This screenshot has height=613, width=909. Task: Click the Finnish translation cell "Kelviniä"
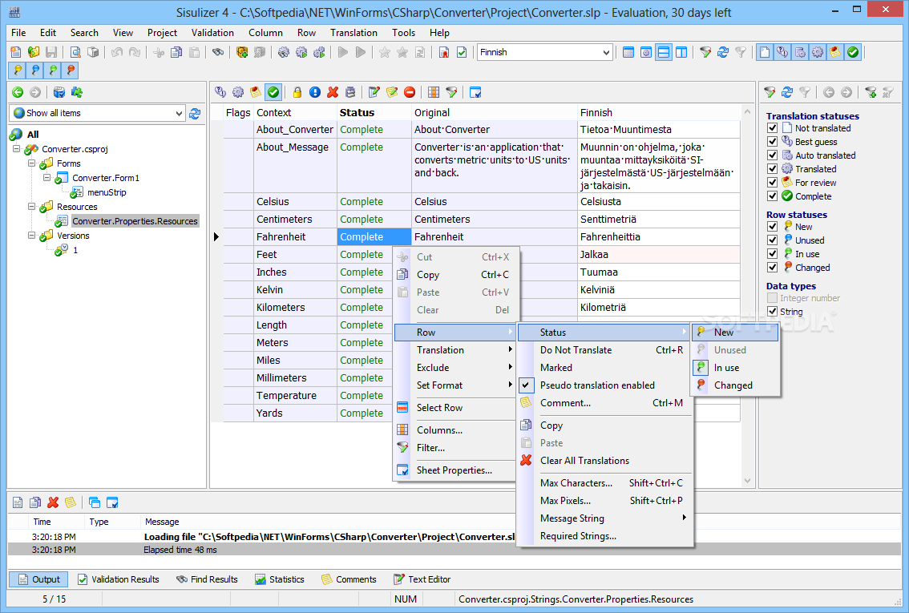pos(659,290)
